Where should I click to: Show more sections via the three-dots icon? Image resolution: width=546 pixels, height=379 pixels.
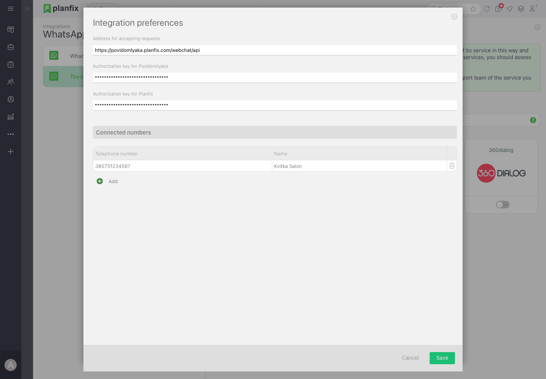click(x=11, y=134)
